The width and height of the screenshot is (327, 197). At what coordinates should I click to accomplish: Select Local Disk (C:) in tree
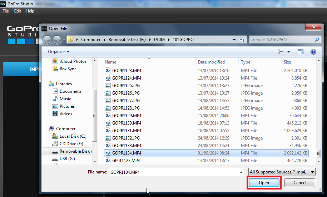[73, 136]
